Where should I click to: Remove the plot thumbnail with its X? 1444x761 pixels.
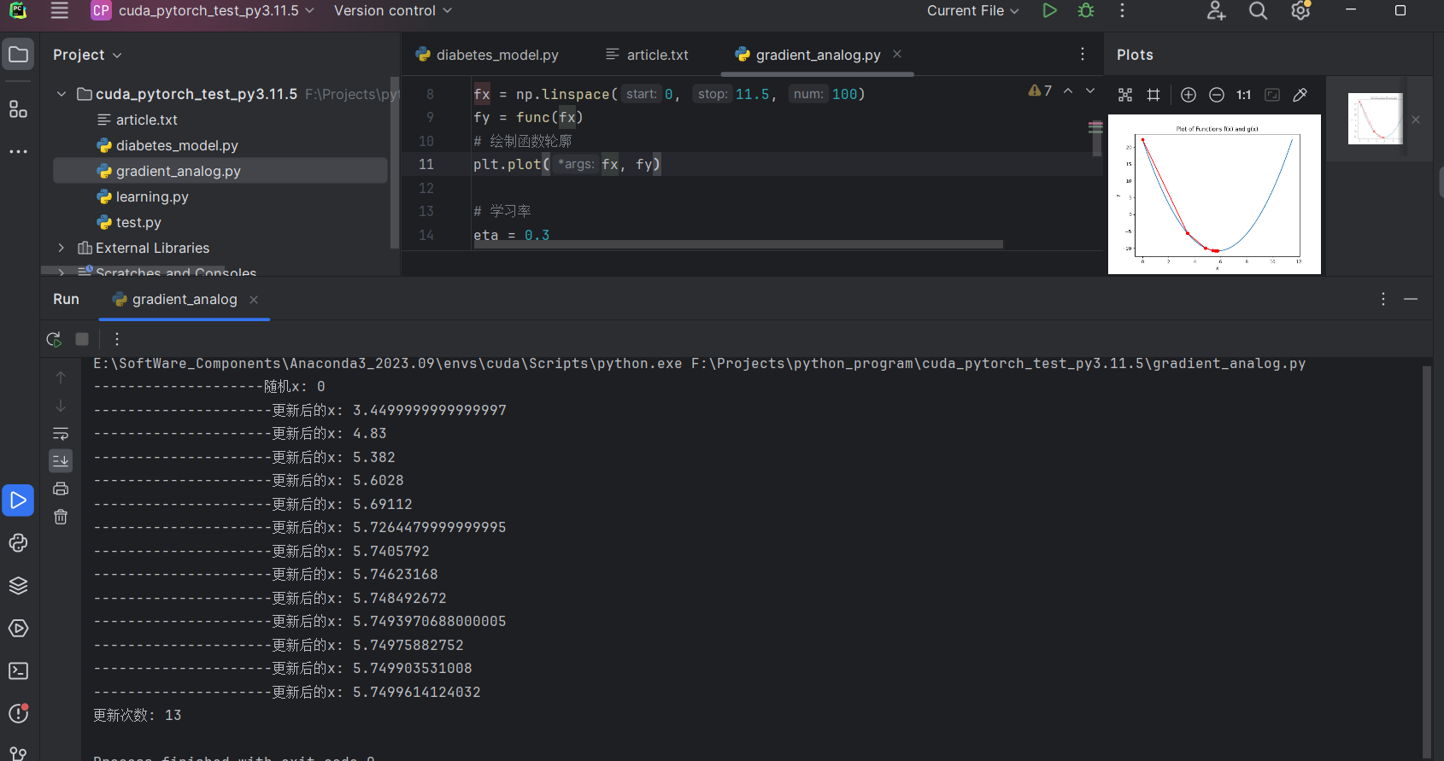pyautogui.click(x=1416, y=120)
